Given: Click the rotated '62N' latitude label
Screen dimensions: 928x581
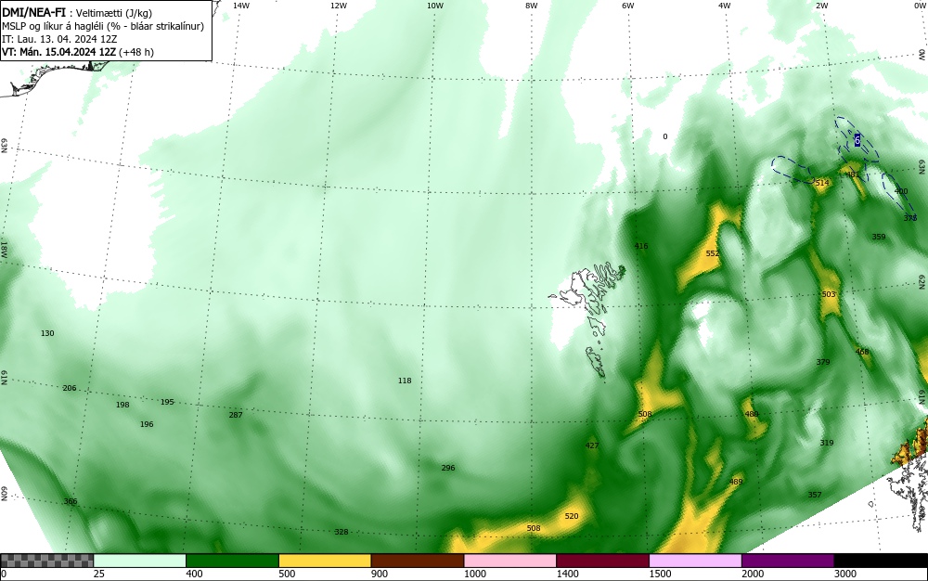Looking at the screenshot, I should 922,280.
